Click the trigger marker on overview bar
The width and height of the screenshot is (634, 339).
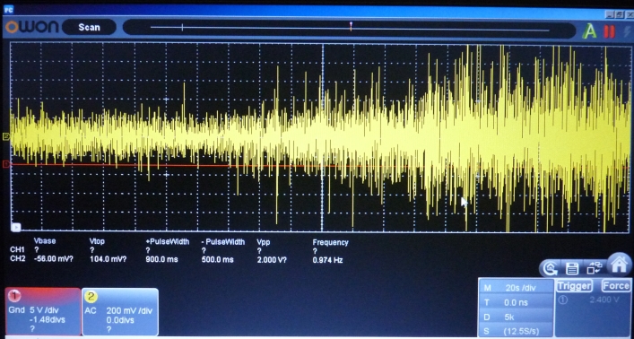pyautogui.click(x=351, y=26)
